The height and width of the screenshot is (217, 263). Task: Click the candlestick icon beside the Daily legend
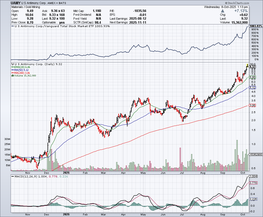click(x=12, y=64)
